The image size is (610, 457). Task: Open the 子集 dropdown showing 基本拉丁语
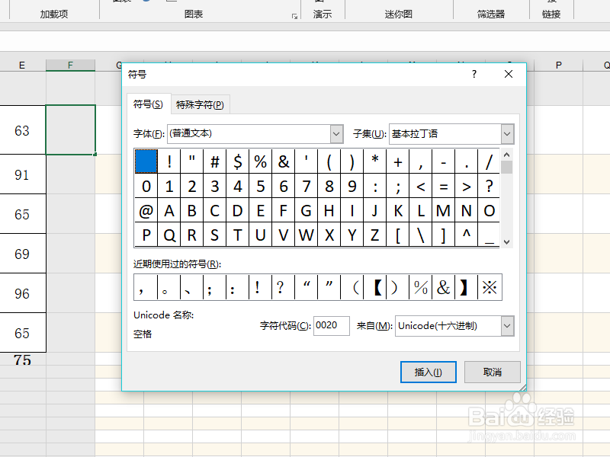(x=506, y=133)
